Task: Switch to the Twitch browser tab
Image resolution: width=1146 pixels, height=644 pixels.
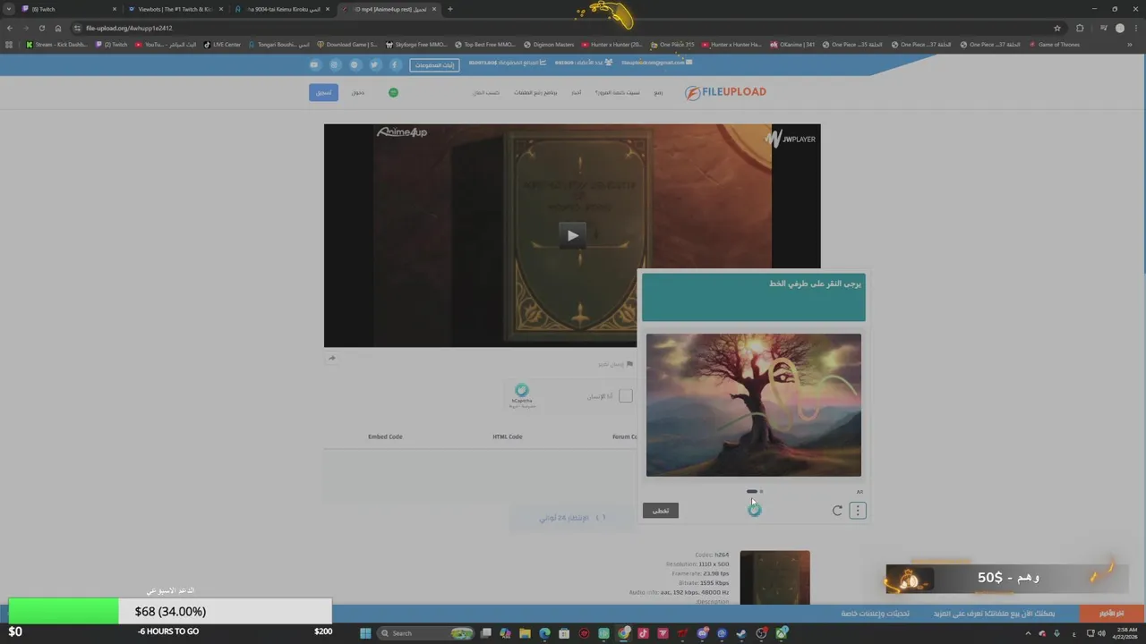Action: point(67,9)
